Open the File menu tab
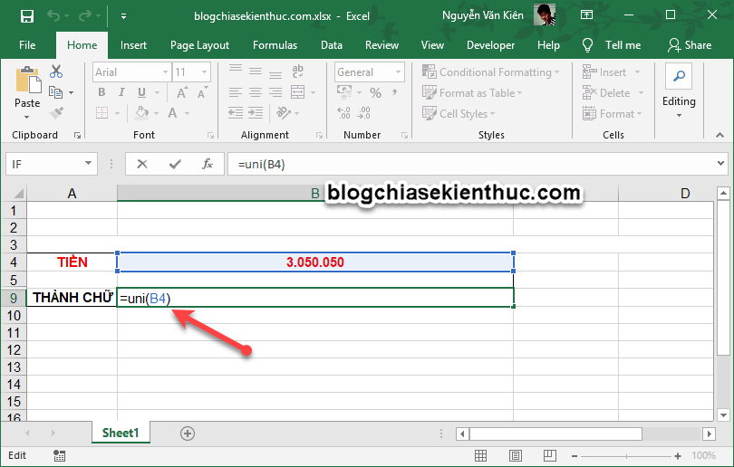The width and height of the screenshot is (734, 467). [x=27, y=45]
